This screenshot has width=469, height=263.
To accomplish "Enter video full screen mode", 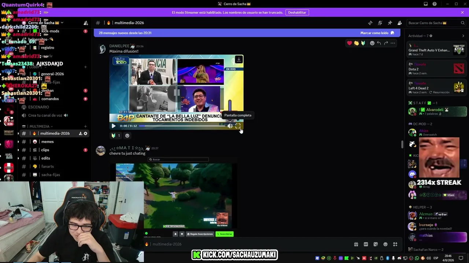I will (238, 126).
